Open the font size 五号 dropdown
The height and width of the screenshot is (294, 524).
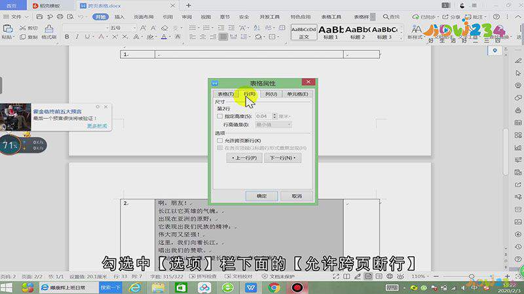135,28
